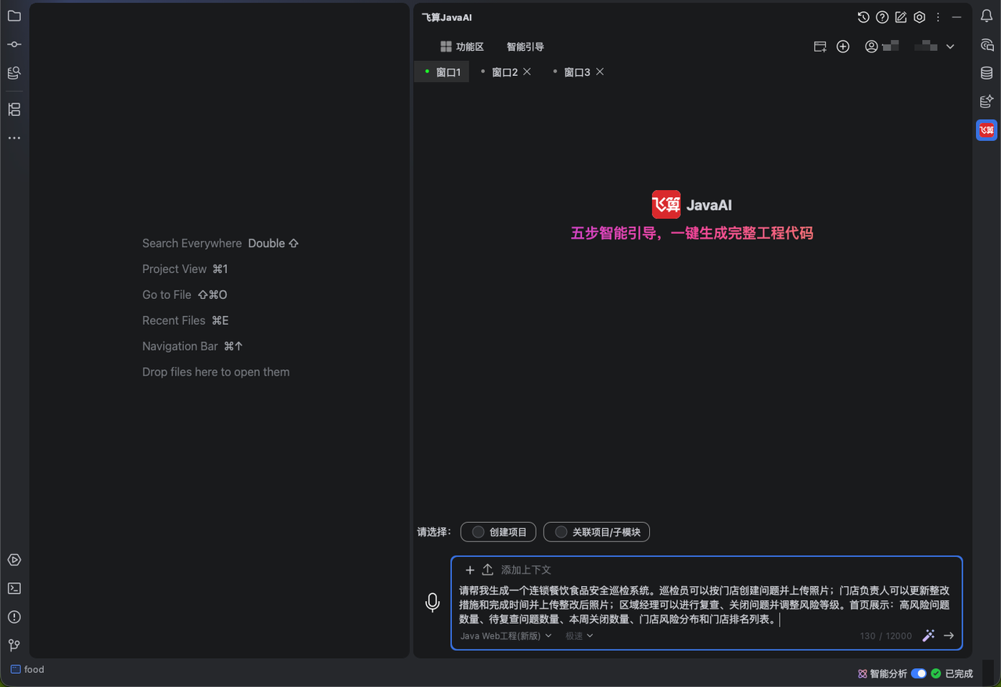Screen dimensions: 1001x687
Task: Click the red 飞算 JavaAI sidebar icon
Action: click(x=987, y=130)
